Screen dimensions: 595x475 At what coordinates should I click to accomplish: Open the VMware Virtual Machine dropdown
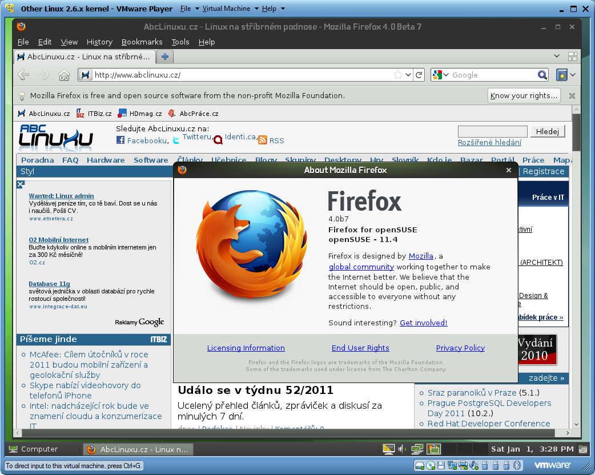[230, 9]
